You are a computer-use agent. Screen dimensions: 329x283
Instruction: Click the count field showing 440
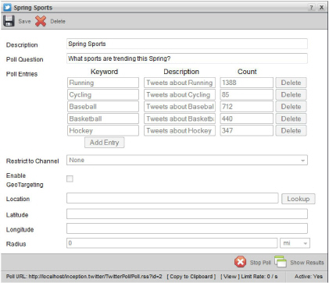point(247,119)
